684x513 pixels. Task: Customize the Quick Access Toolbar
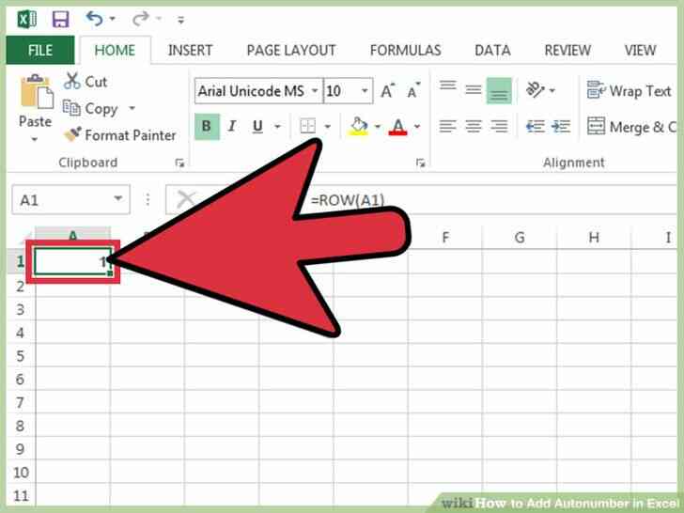click(x=180, y=20)
